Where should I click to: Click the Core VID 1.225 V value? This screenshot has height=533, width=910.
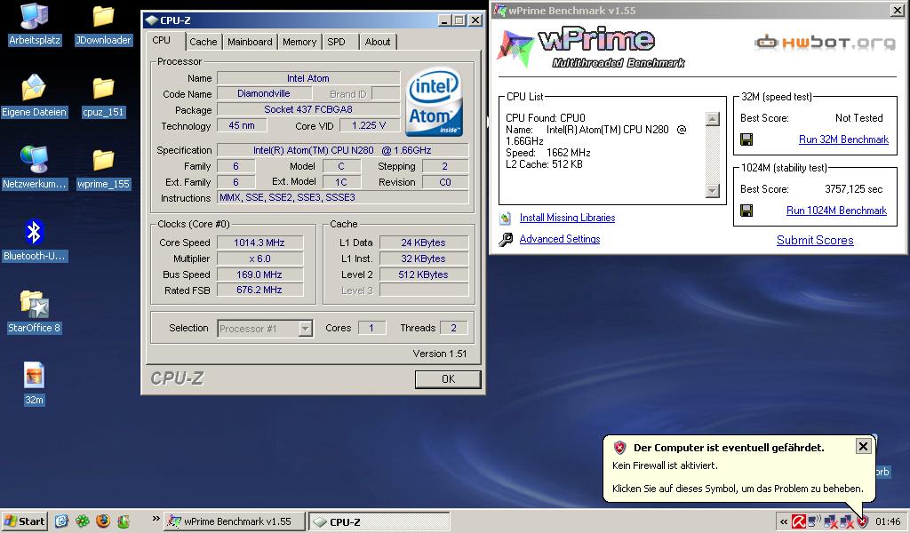pos(369,125)
